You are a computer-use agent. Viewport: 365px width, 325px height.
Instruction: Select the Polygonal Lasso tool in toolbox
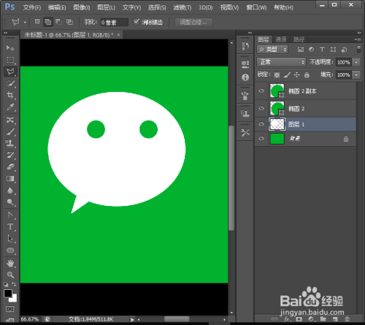(x=10, y=72)
